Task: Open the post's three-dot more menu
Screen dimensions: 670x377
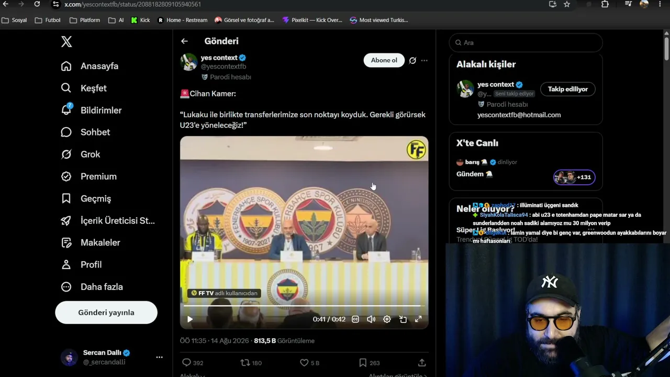Action: pos(424,60)
